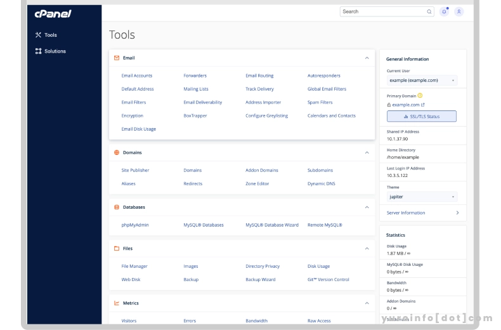
Task: Open the user account avatar menu
Action: (459, 12)
